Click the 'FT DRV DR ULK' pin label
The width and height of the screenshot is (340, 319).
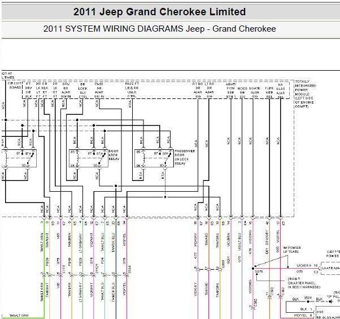click(x=28, y=90)
